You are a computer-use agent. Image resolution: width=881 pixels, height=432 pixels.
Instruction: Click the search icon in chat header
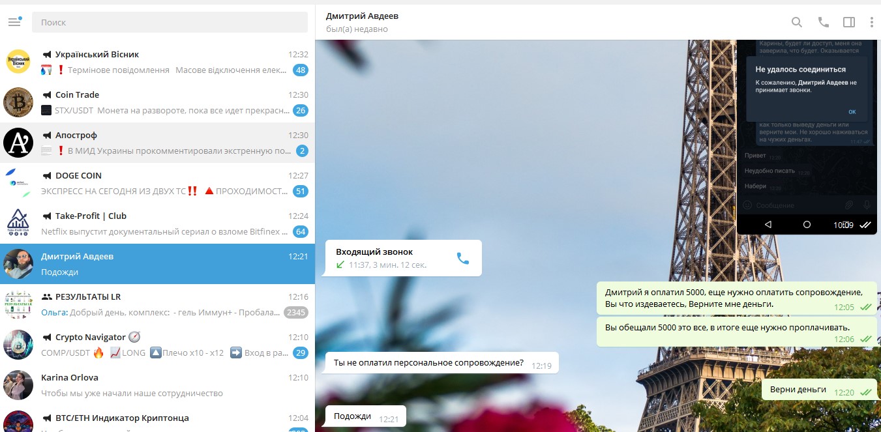[x=796, y=22]
